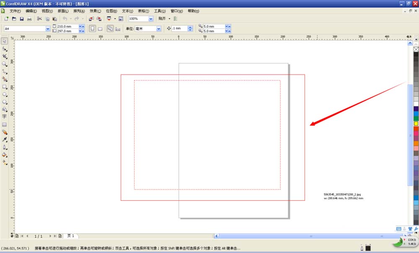Click the Open file folder icon
Screen dimensions: 419x253
(14, 19)
